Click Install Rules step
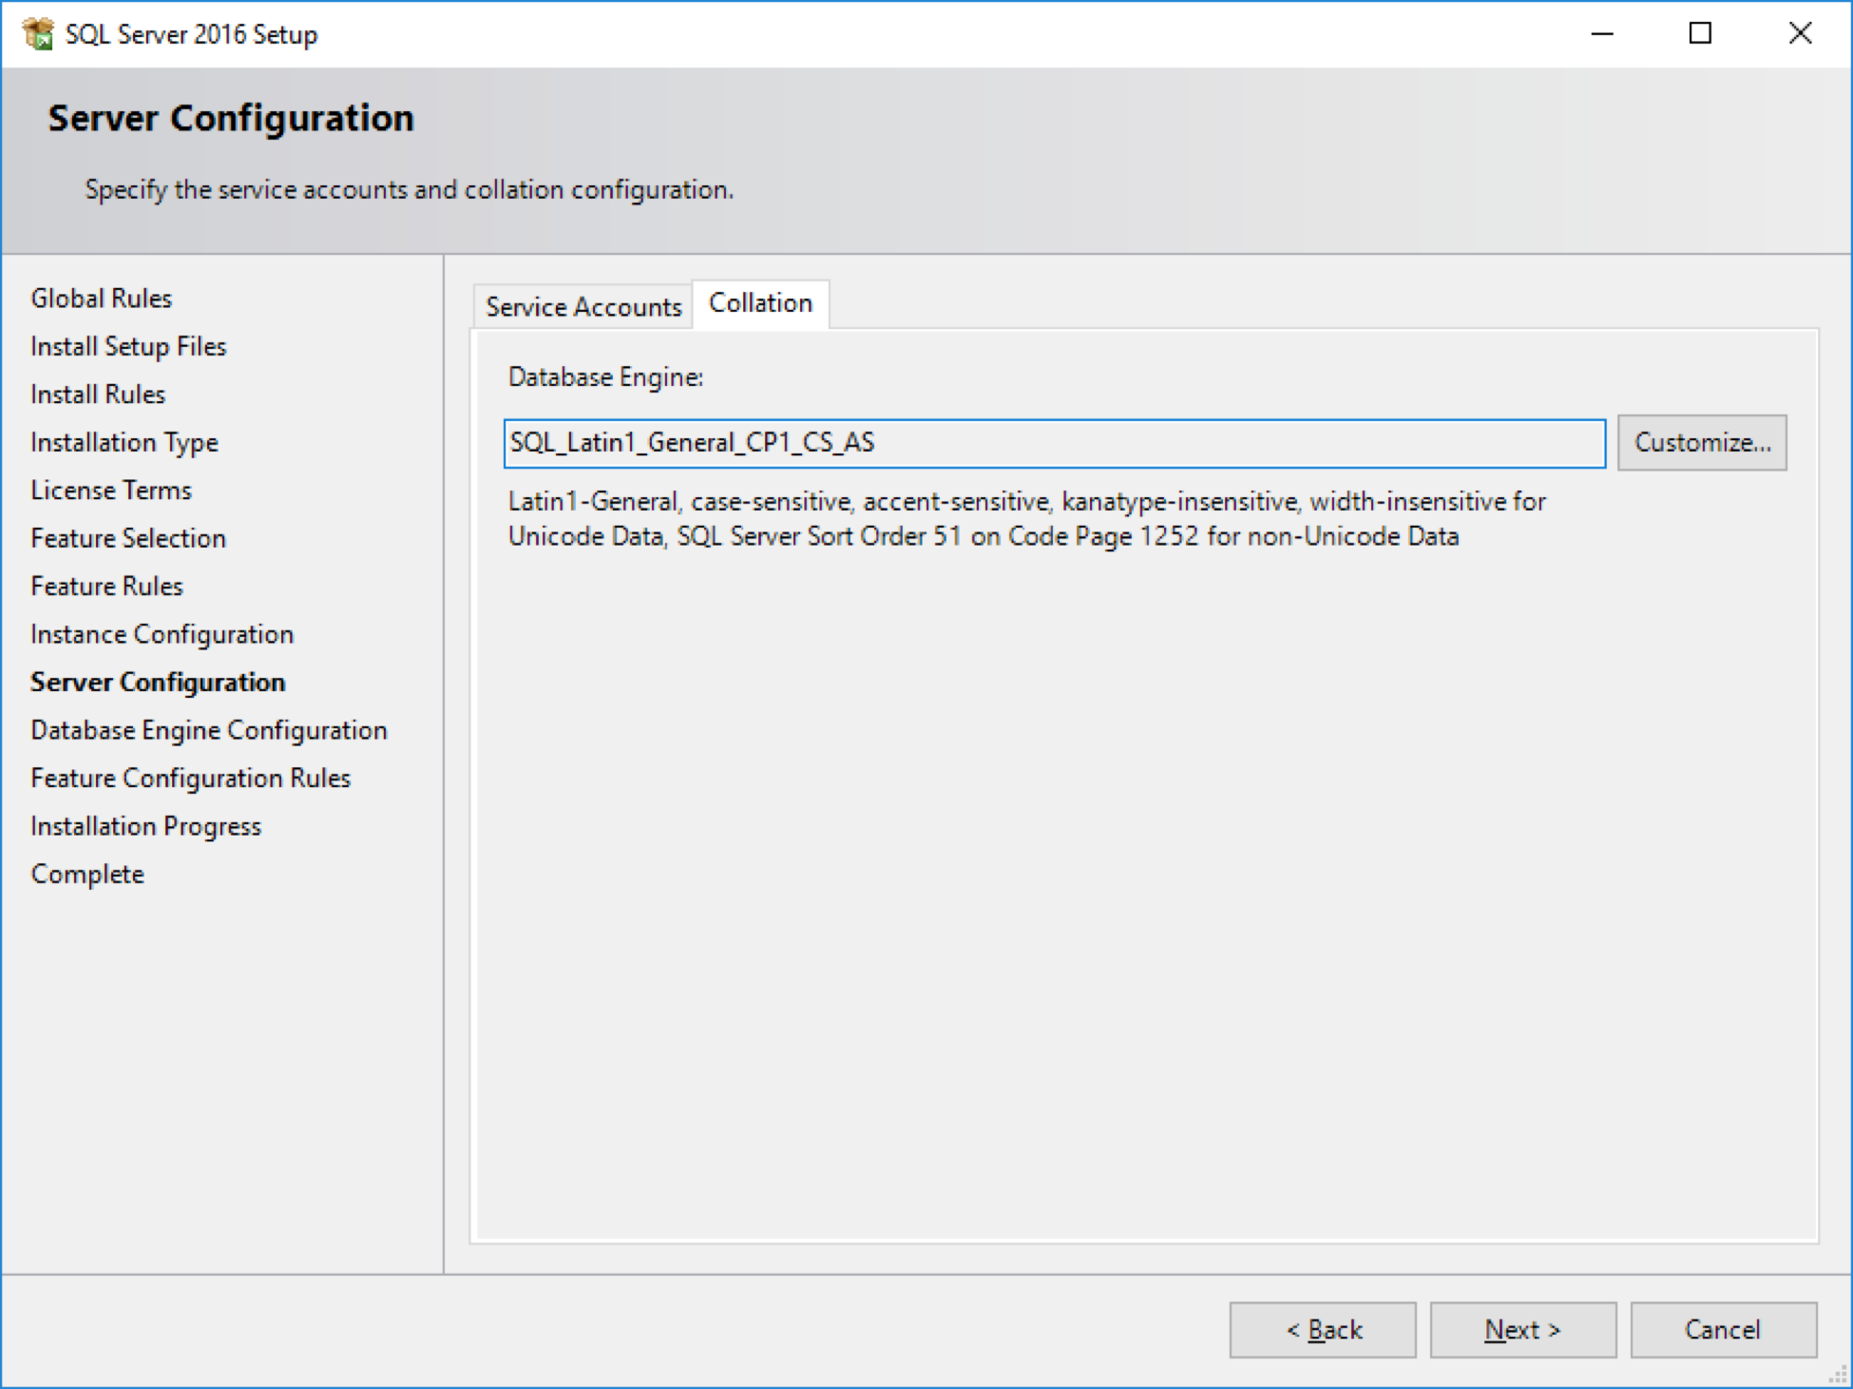 pyautogui.click(x=98, y=395)
